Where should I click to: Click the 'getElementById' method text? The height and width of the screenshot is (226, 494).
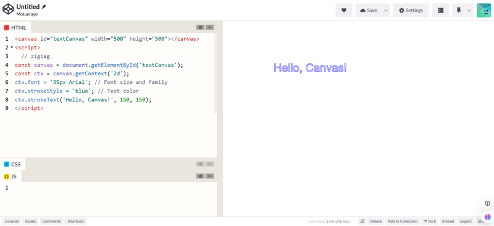113,65
